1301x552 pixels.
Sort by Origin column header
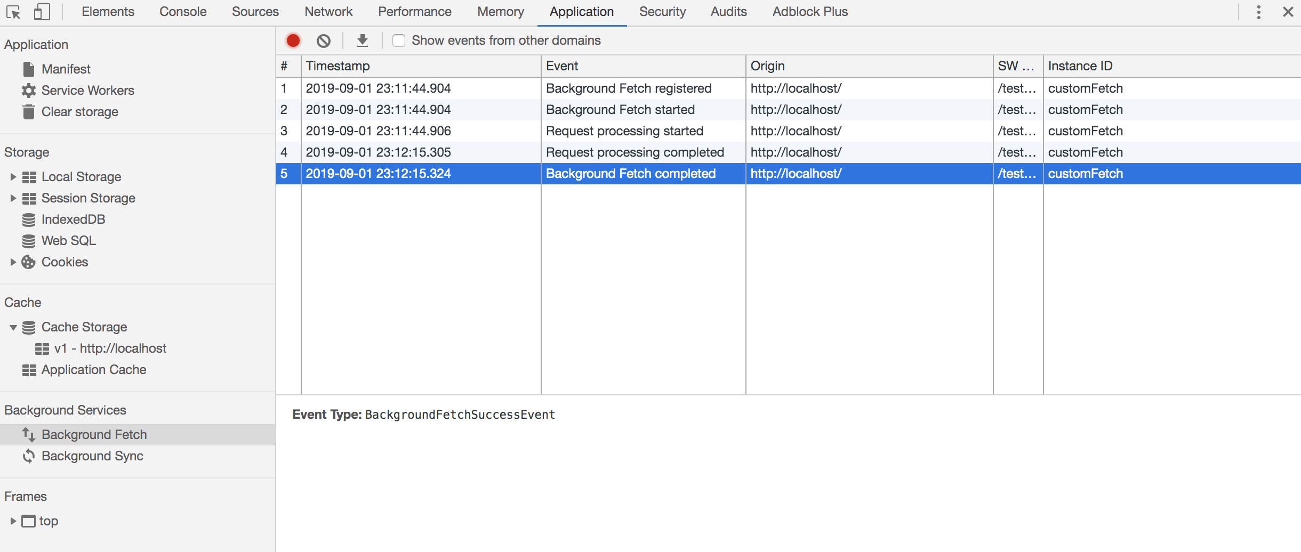point(870,66)
